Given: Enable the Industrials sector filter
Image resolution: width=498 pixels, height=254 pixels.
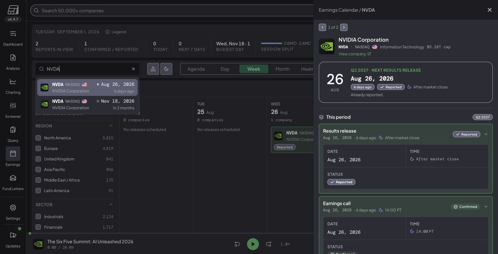Looking at the screenshot, I should coord(38,217).
